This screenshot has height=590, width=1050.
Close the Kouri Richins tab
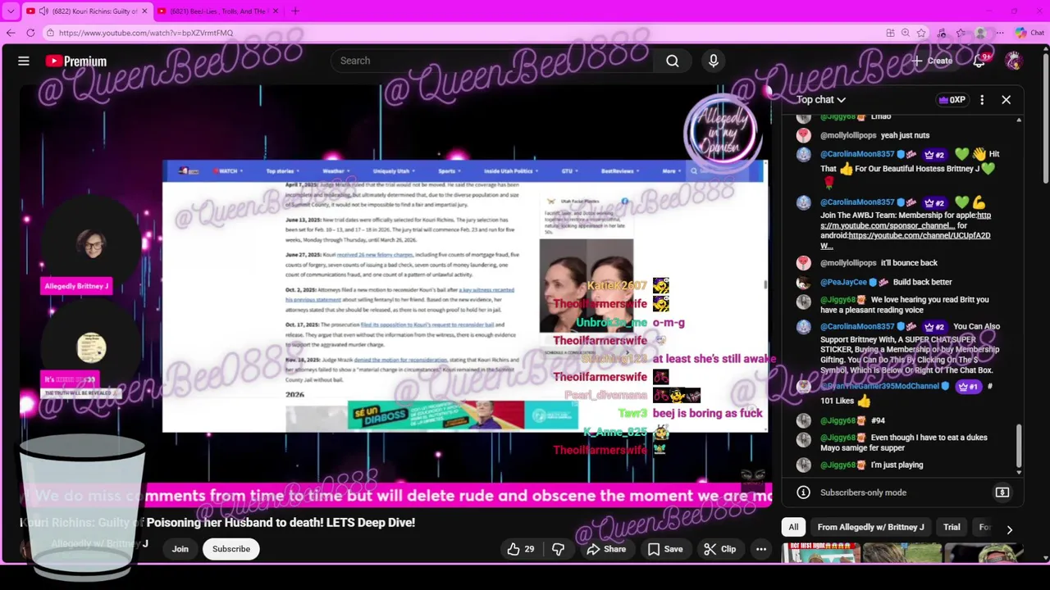144,11
